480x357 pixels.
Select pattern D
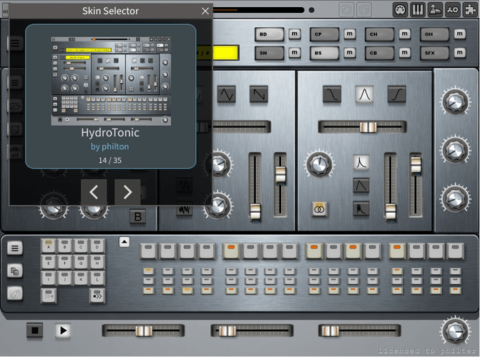97,246
